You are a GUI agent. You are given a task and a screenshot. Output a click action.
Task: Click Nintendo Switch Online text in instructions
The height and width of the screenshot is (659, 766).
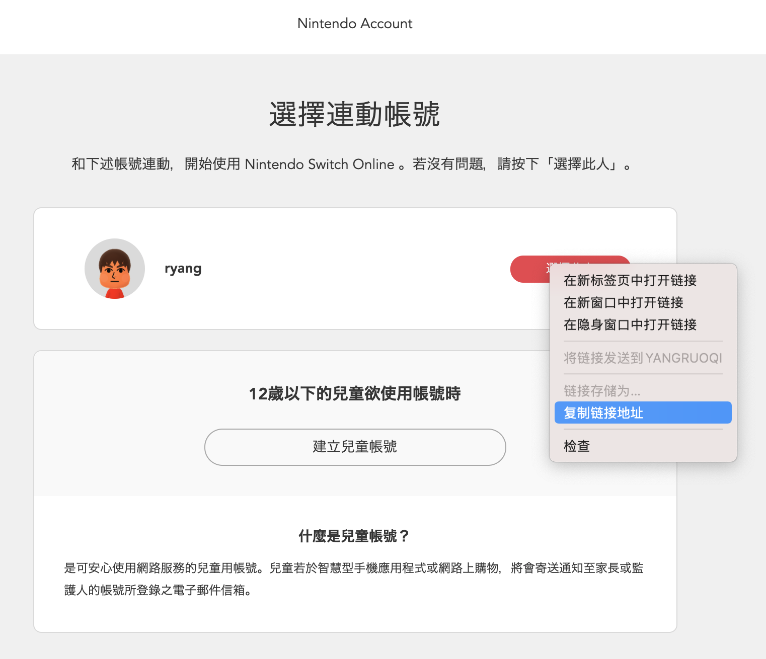pos(319,164)
